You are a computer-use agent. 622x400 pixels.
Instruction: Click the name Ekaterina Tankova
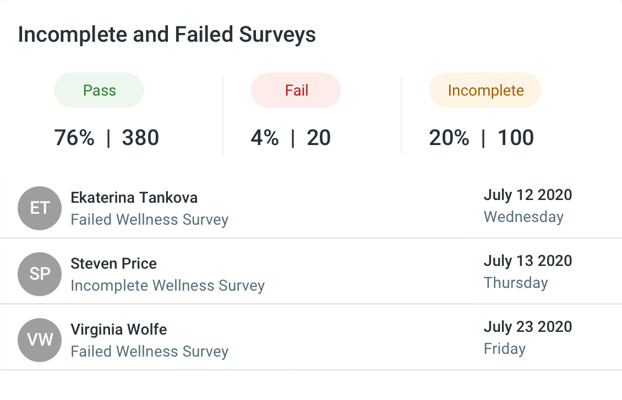tap(134, 197)
